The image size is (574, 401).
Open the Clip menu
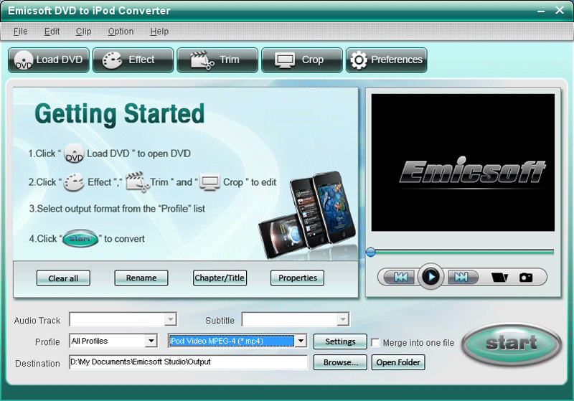83,32
